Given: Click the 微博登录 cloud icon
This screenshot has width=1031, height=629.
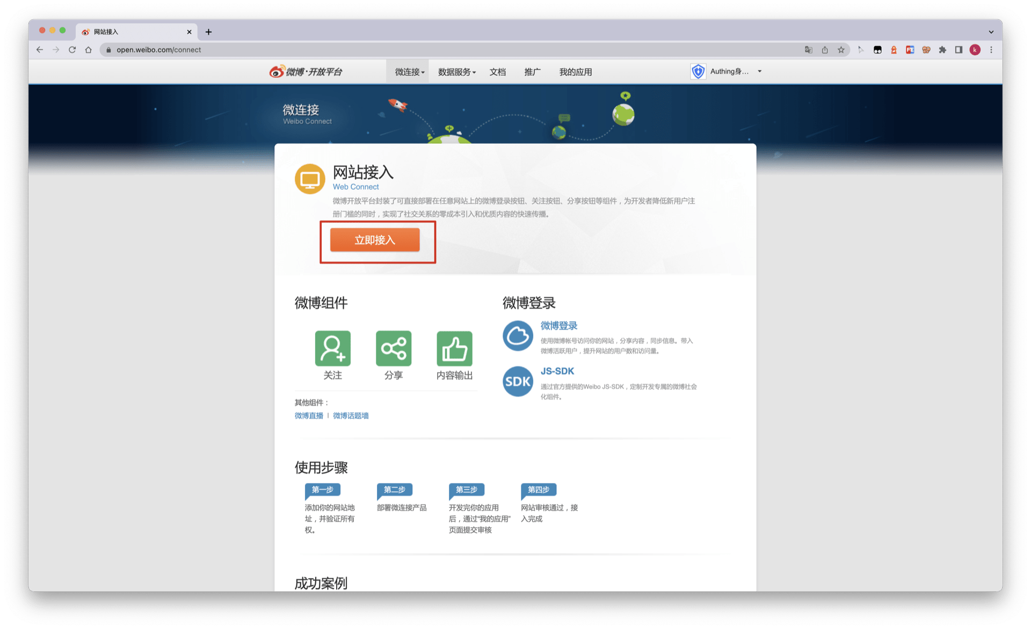Looking at the screenshot, I should [x=518, y=336].
